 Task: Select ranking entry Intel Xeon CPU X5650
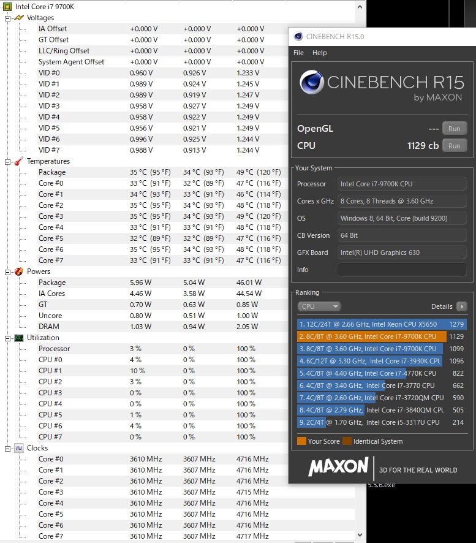coord(382,324)
